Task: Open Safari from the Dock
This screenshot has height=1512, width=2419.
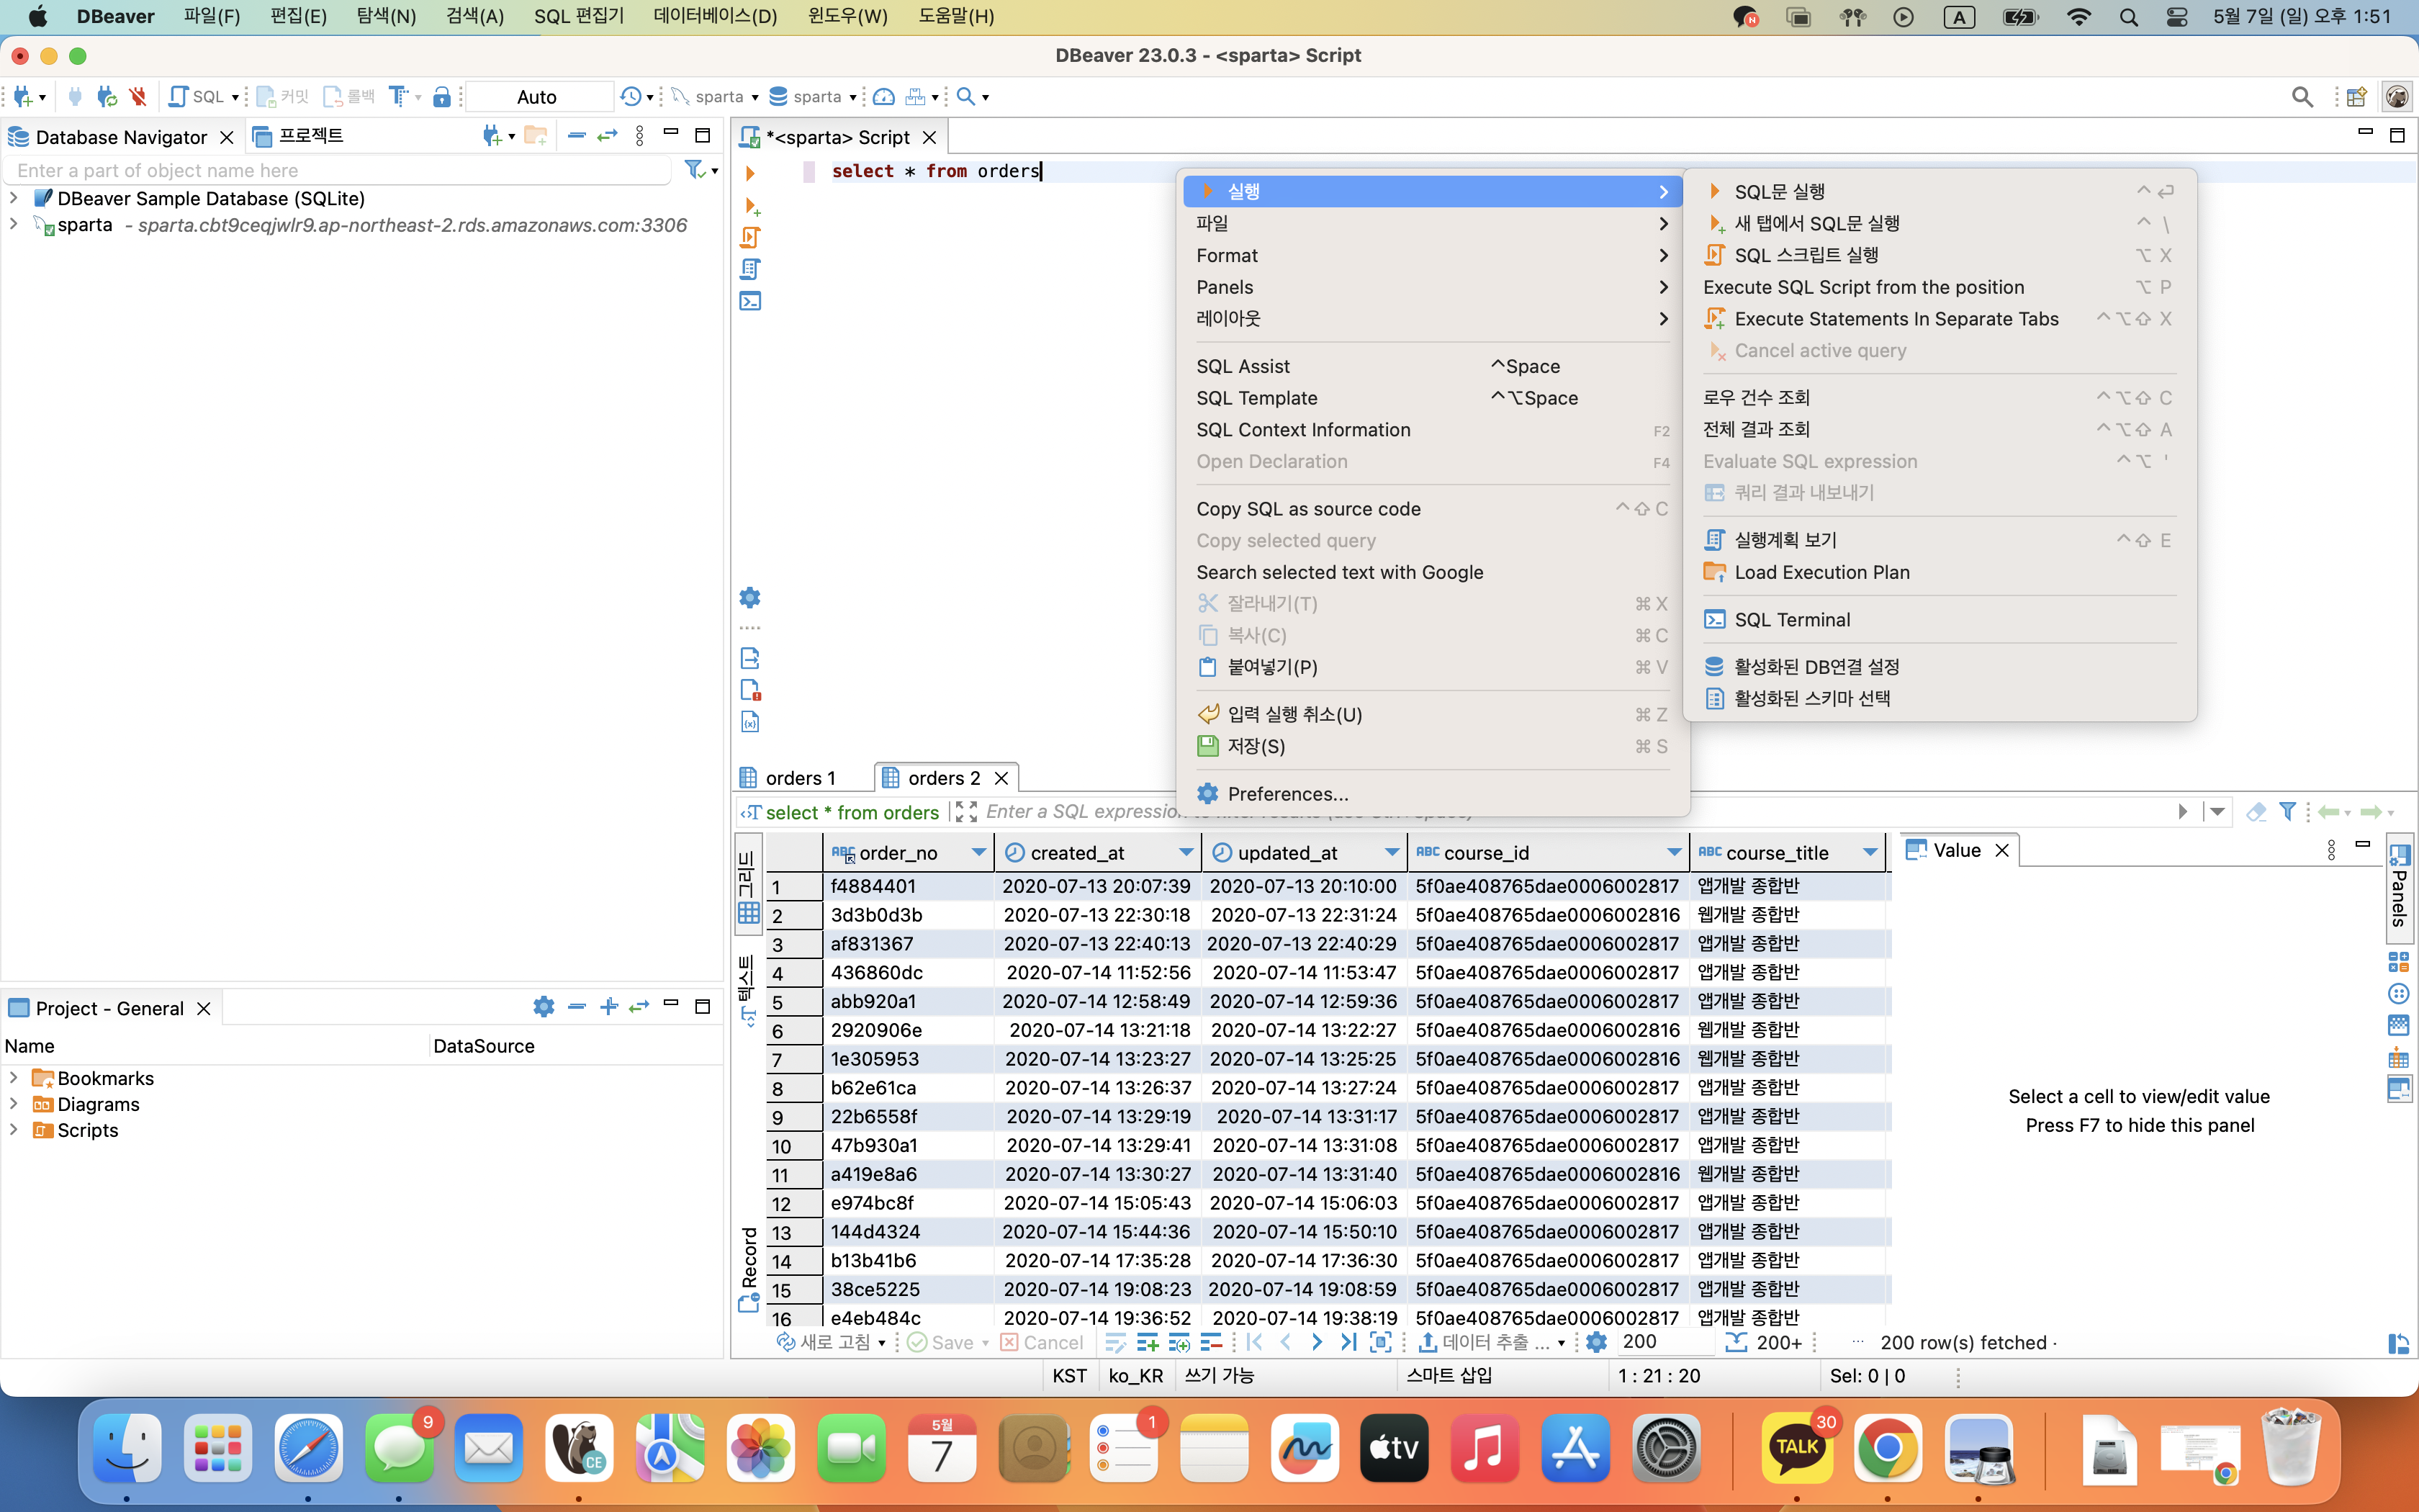Action: click(308, 1447)
